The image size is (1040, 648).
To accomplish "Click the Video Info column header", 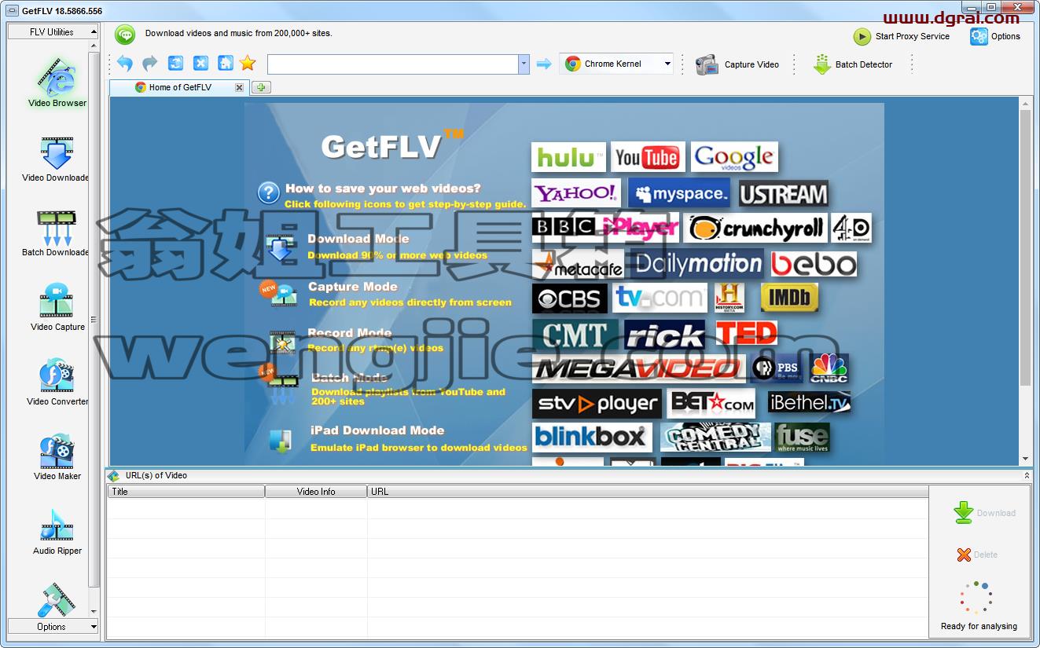I will [316, 492].
